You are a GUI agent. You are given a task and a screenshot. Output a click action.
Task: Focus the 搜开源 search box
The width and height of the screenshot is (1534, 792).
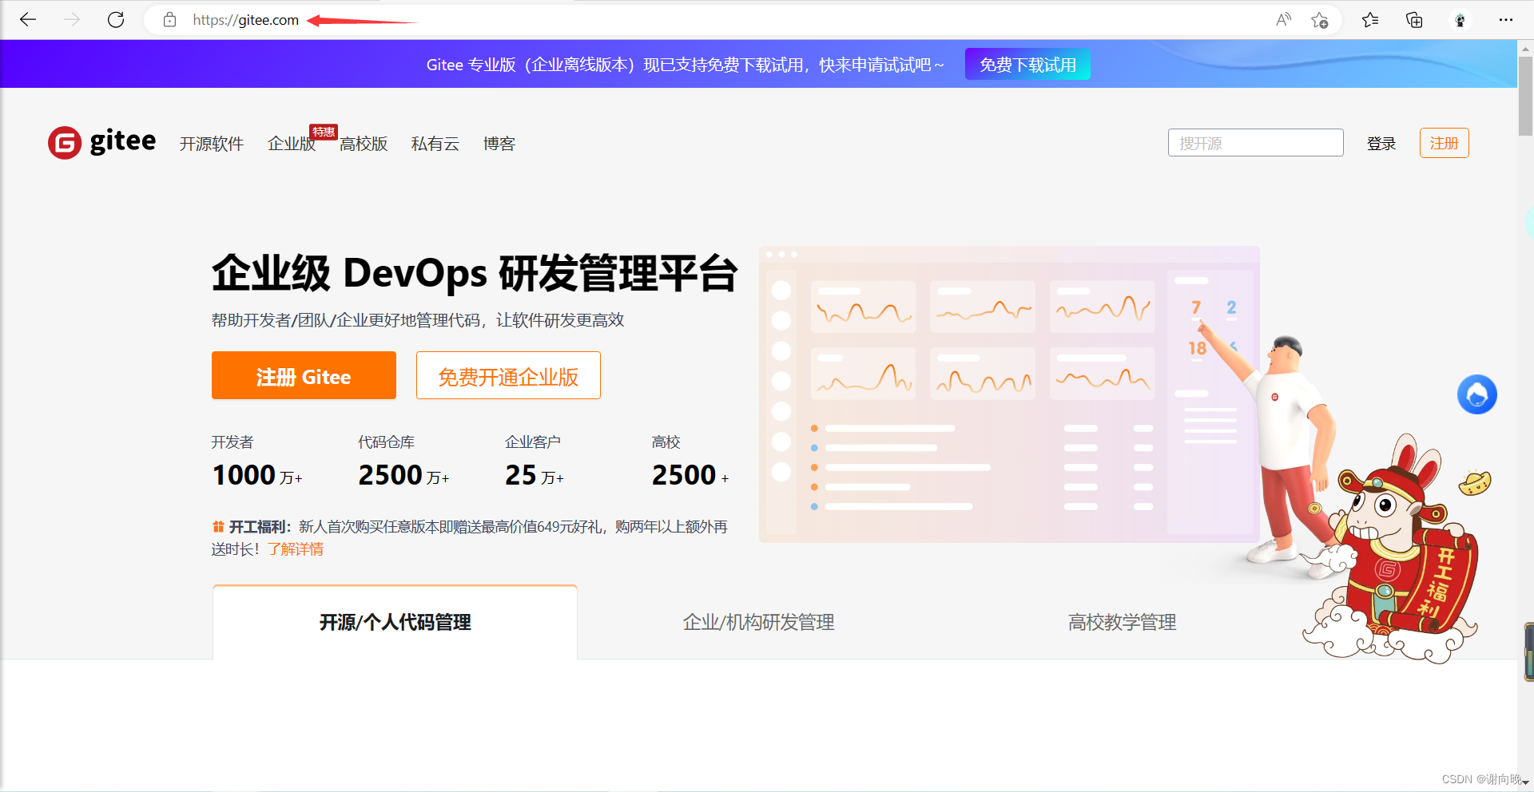[x=1255, y=143]
